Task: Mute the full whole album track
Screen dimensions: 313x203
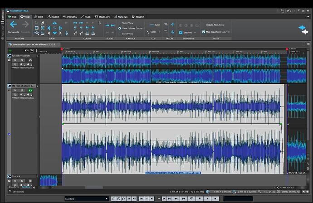Action: [15, 60]
